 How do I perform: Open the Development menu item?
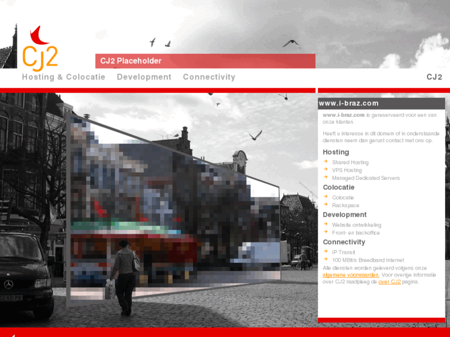[144, 77]
